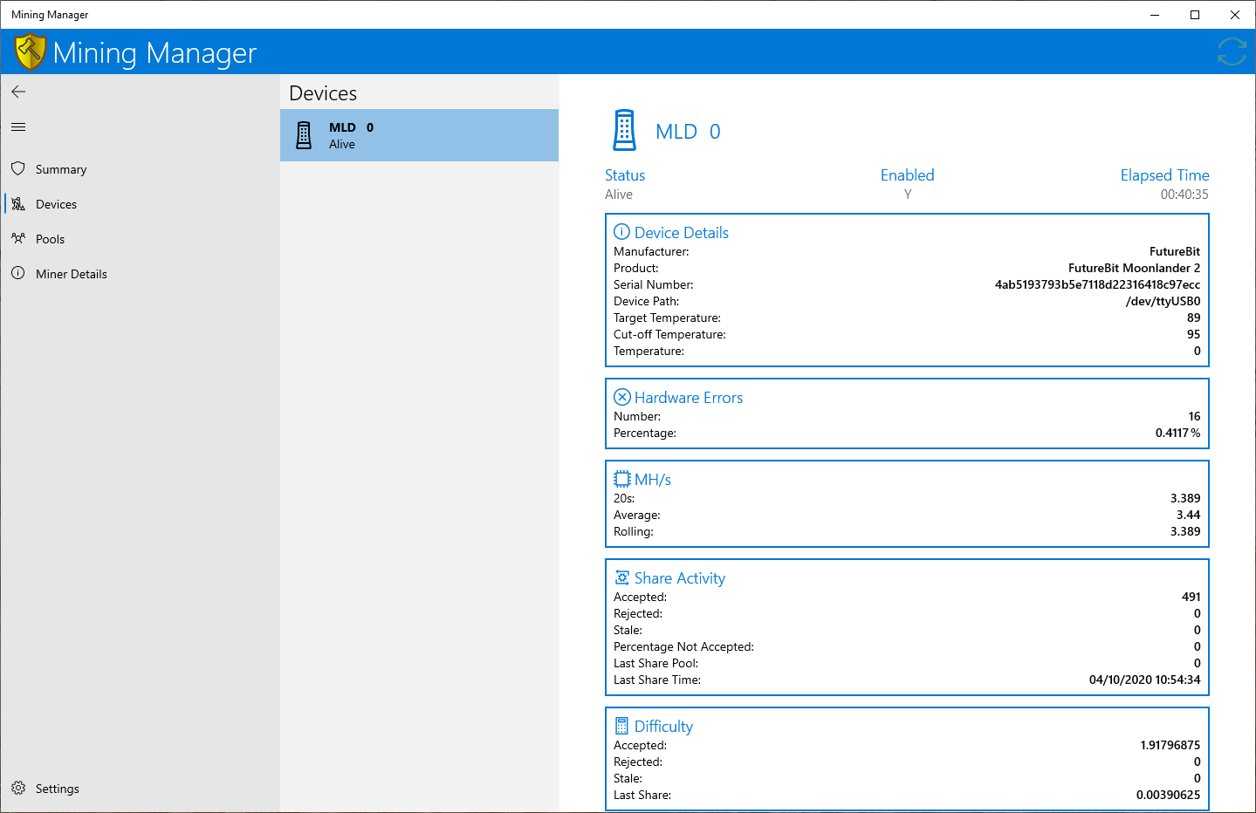Click the Summary shield icon in sidebar
The width and height of the screenshot is (1256, 813).
click(x=18, y=168)
